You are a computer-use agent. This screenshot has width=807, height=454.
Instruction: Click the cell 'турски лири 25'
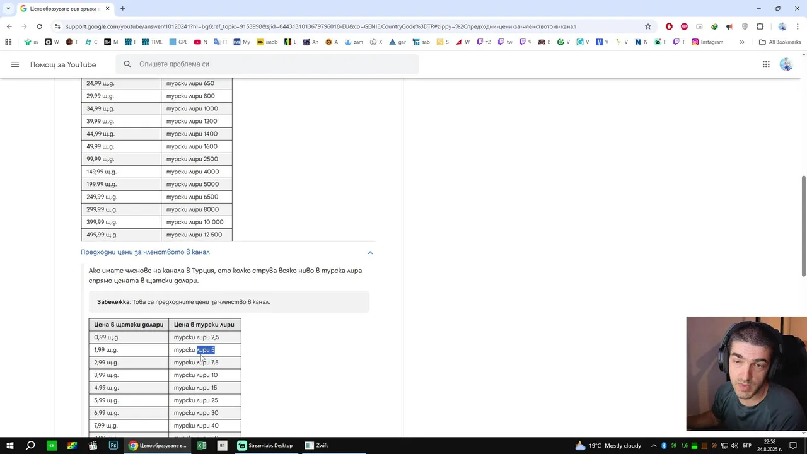click(x=205, y=400)
